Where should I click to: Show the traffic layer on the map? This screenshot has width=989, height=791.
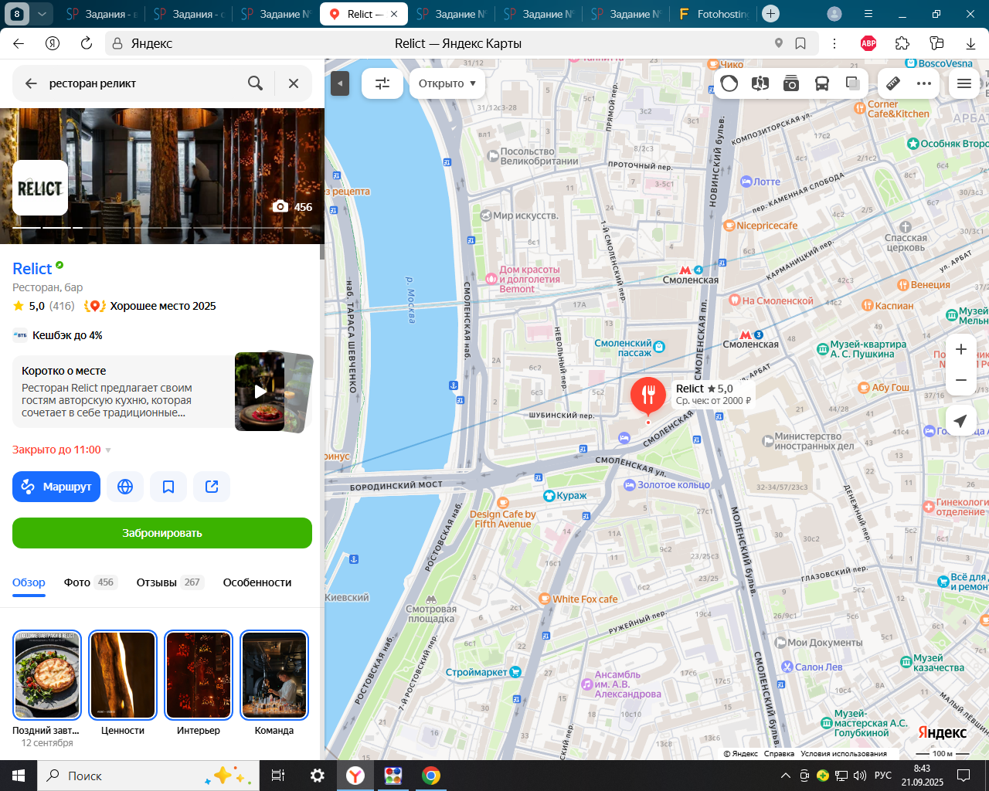[729, 83]
